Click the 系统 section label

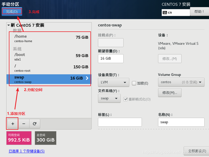[x=17, y=49]
